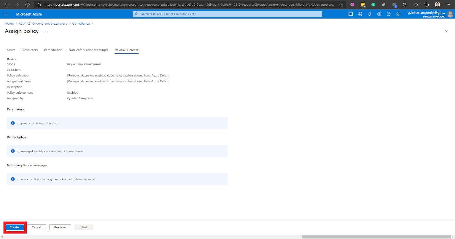This screenshot has width=455, height=239.
Task: Click the browser address bar URL
Action: pos(189,4)
